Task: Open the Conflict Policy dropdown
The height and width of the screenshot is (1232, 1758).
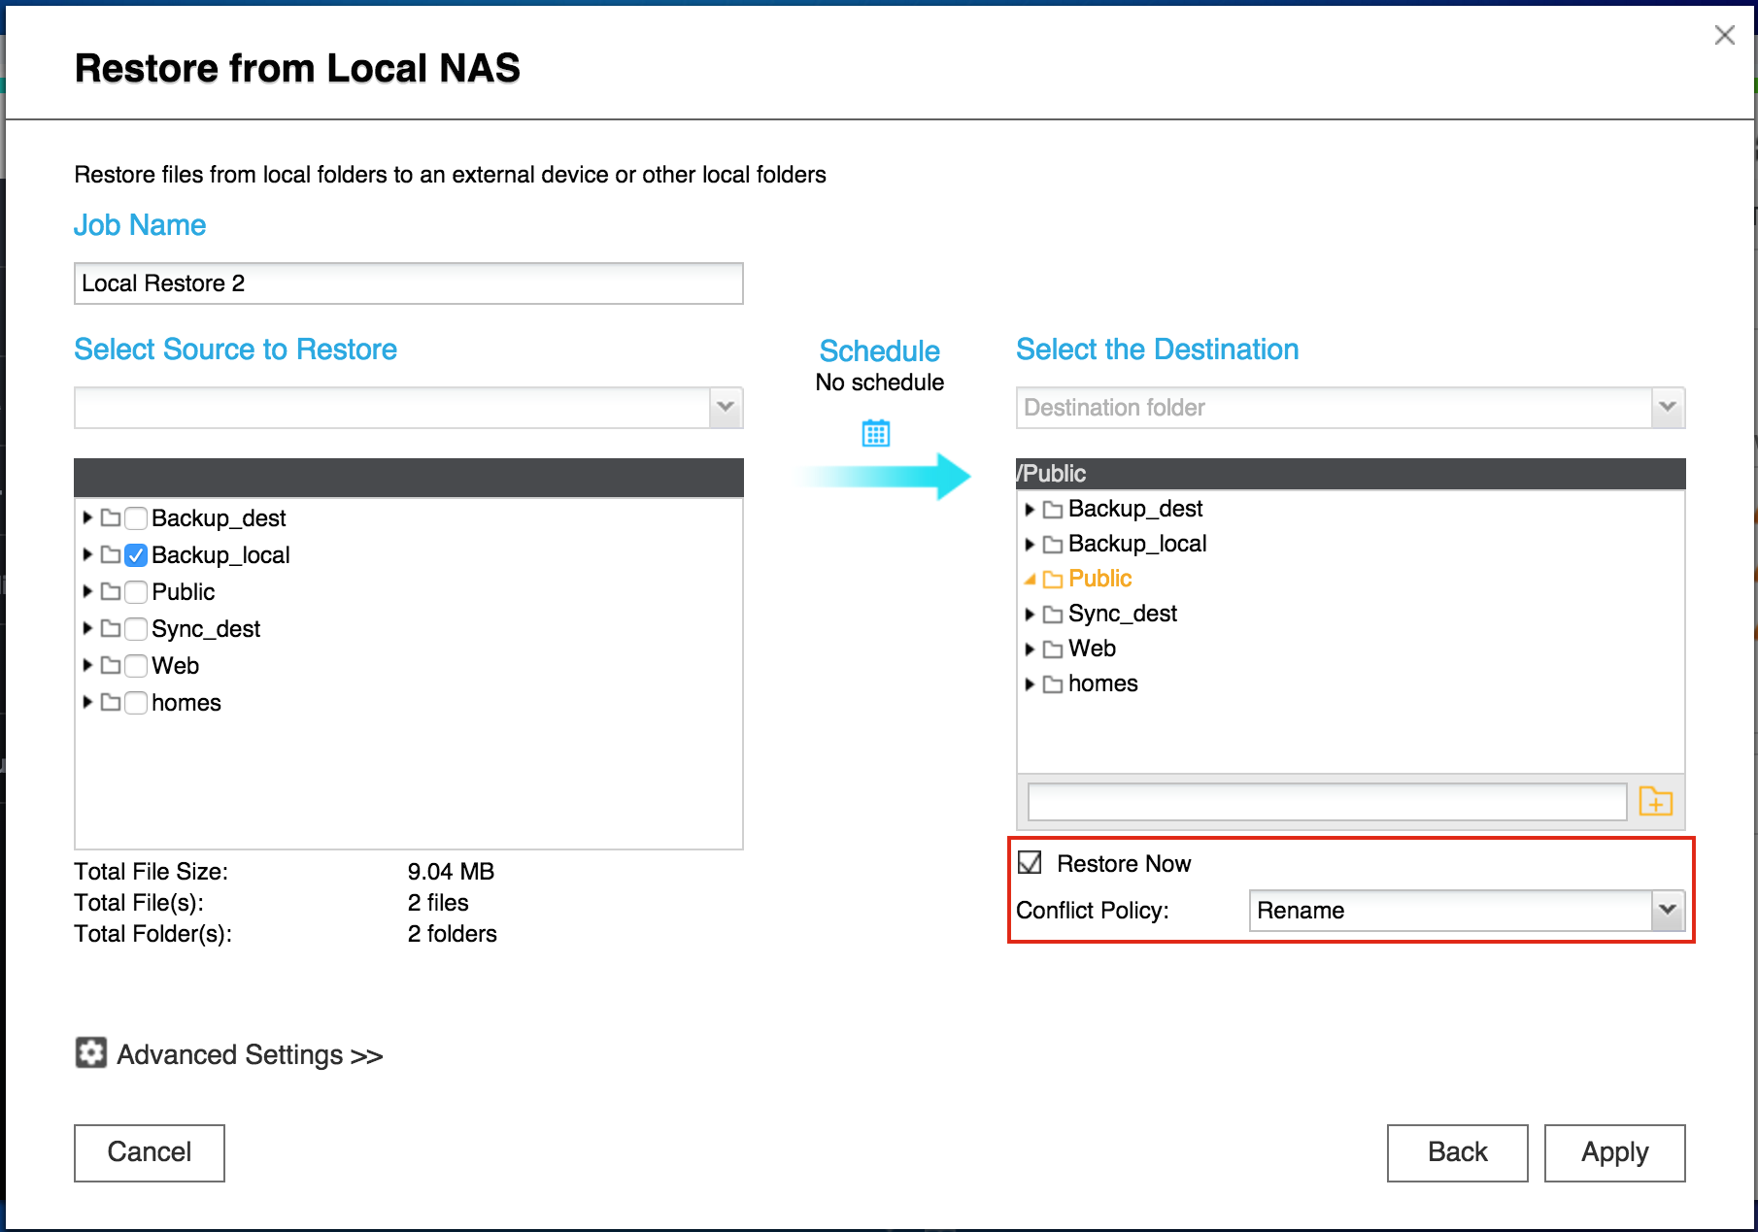Action: pyautogui.click(x=1668, y=911)
